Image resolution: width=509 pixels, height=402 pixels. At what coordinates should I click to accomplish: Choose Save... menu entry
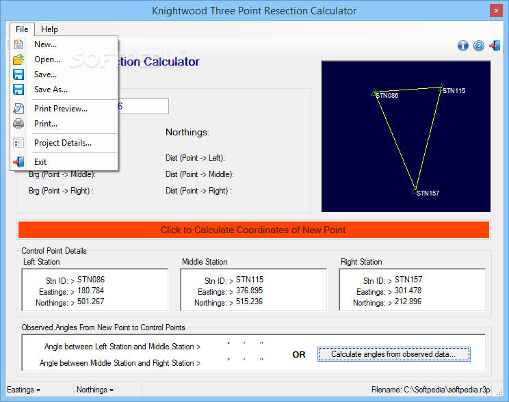coord(64,75)
